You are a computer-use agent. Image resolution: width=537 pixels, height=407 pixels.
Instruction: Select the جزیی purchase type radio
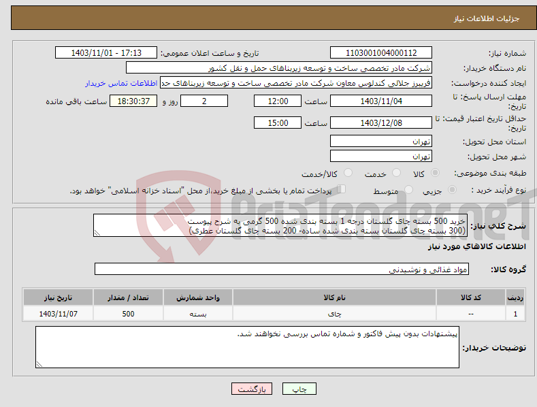point(452,189)
